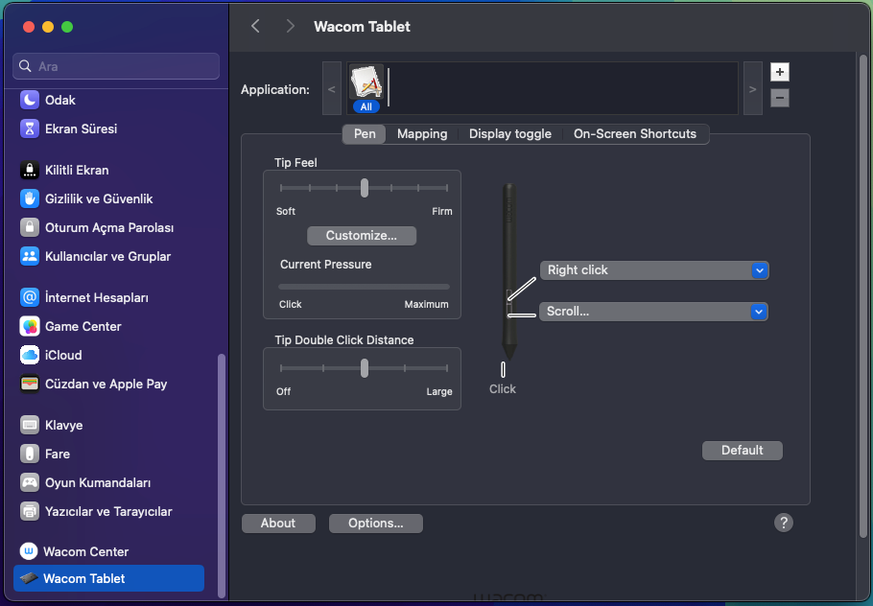Viewport: 873px width, 606px height.
Task: Select Game Center label
Action: coord(83,327)
